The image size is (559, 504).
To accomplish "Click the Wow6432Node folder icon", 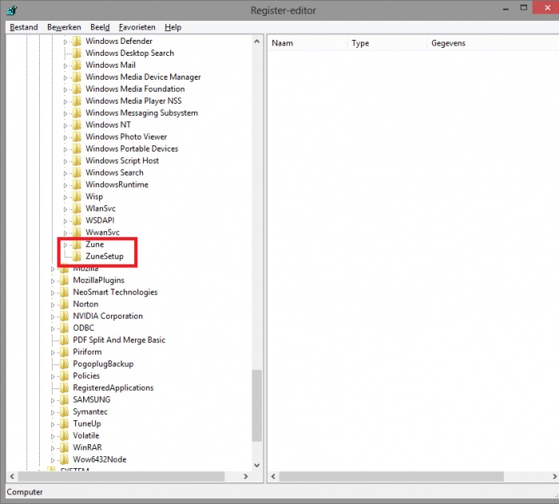I will (64, 459).
